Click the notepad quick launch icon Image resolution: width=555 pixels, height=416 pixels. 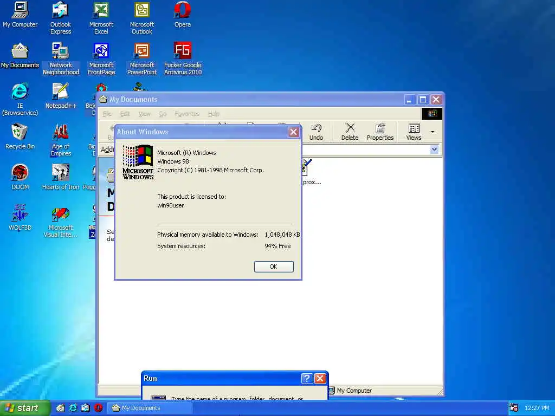(61, 408)
